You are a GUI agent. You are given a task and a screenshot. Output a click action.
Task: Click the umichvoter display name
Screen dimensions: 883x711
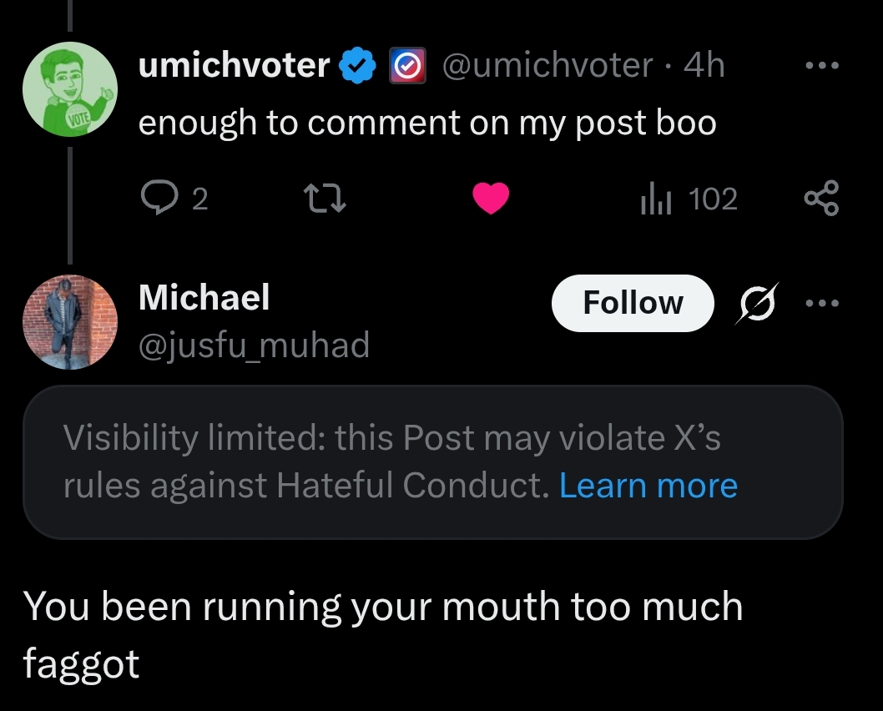tap(235, 65)
